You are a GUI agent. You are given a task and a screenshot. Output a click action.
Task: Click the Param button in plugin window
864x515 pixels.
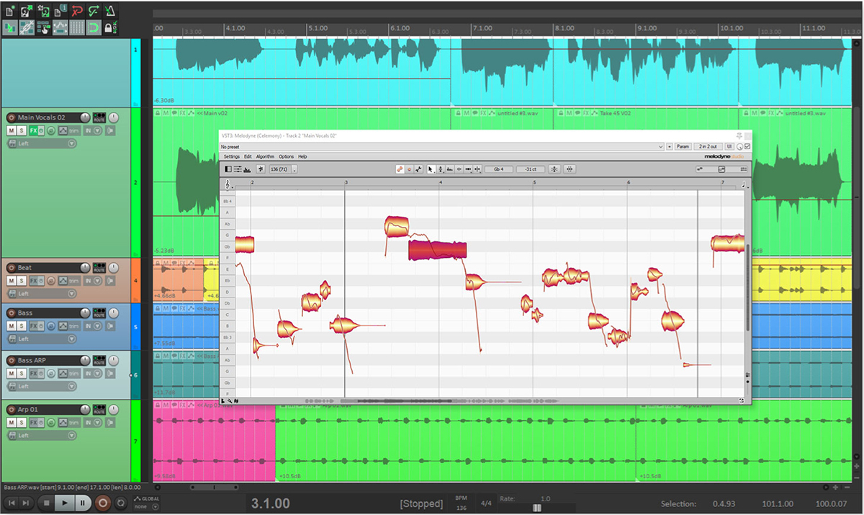tap(683, 146)
